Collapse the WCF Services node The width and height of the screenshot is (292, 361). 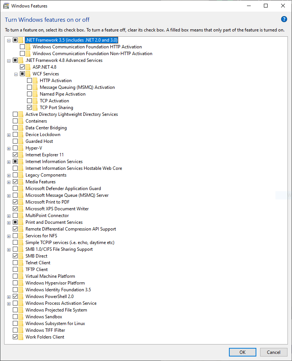(16, 74)
